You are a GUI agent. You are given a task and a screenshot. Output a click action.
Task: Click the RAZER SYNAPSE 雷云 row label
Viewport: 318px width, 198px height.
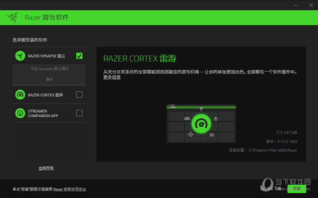point(47,56)
